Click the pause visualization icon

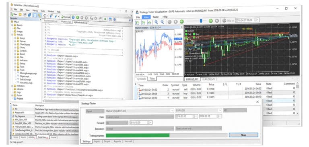pyautogui.click(x=169, y=22)
